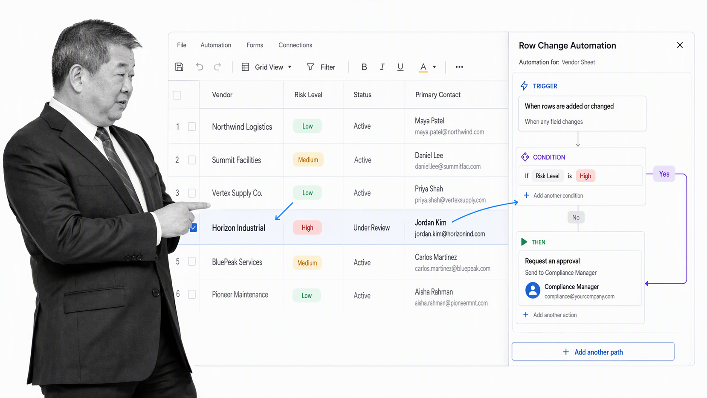
Task: Check the Summit Facilities row checkbox
Action: point(192,160)
